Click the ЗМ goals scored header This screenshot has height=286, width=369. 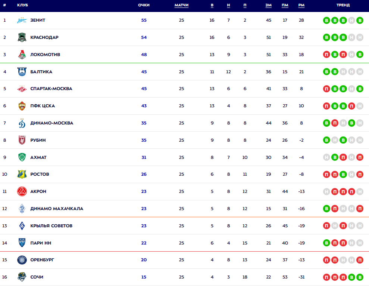(268, 5)
